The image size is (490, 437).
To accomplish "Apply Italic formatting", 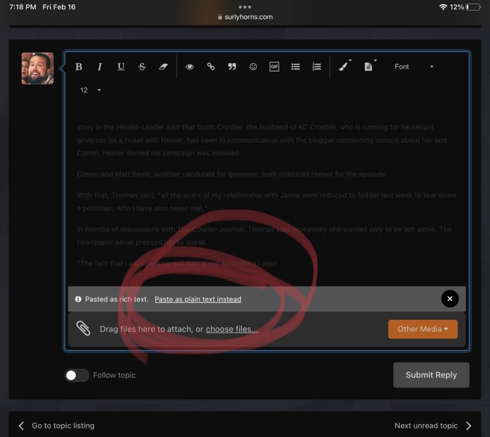I will point(100,67).
